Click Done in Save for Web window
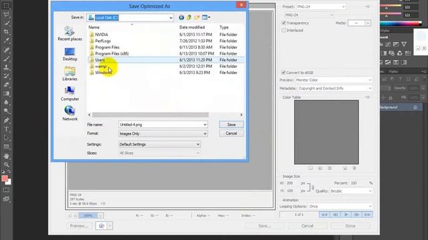Screen dimensions: 428x240 (x=350, y=226)
